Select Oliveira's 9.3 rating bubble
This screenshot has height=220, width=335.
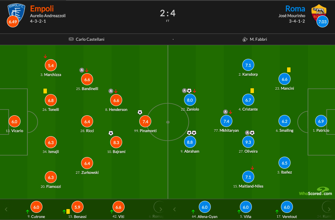248,142
